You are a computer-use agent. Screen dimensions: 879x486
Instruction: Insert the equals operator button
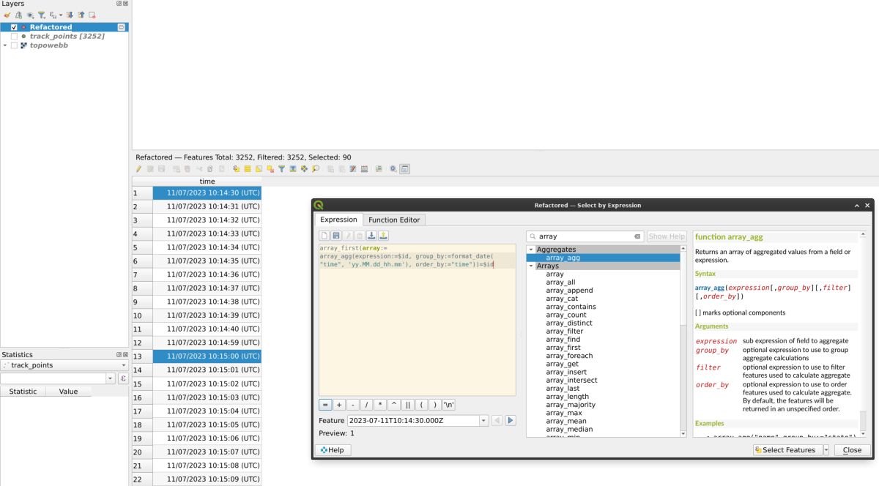pyautogui.click(x=325, y=405)
